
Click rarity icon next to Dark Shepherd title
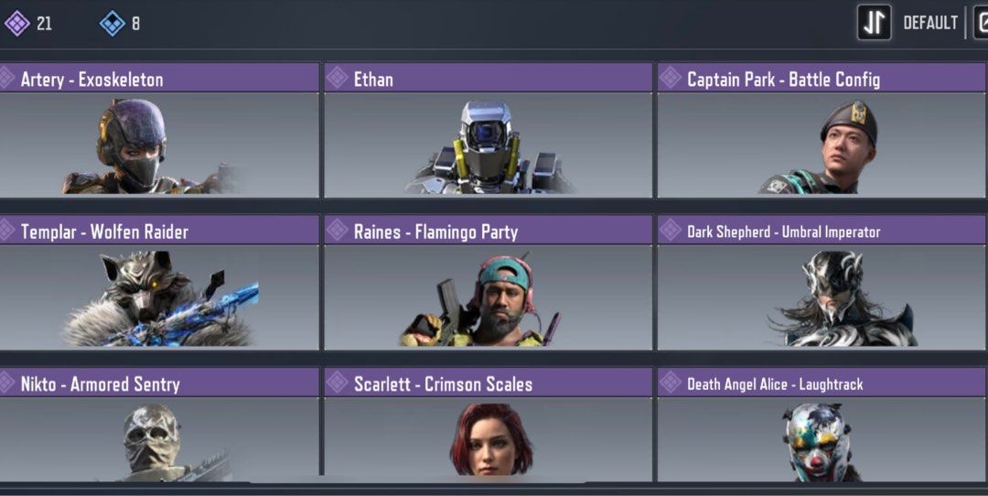coord(670,230)
